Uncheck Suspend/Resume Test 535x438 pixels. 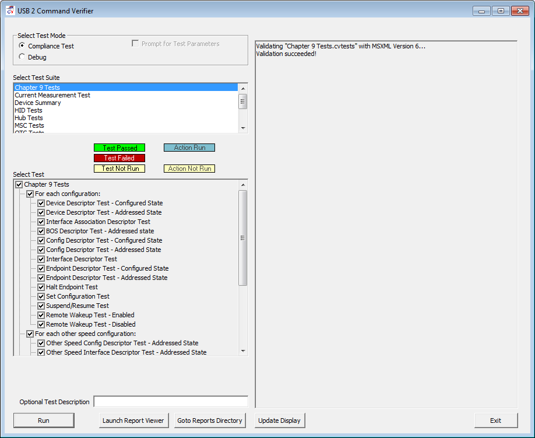coord(41,306)
